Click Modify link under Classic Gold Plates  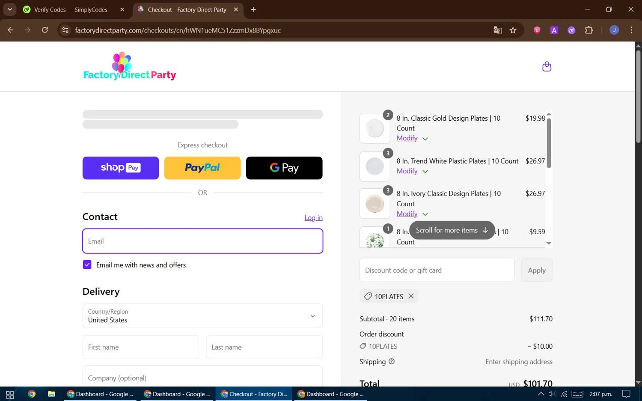[407, 138]
